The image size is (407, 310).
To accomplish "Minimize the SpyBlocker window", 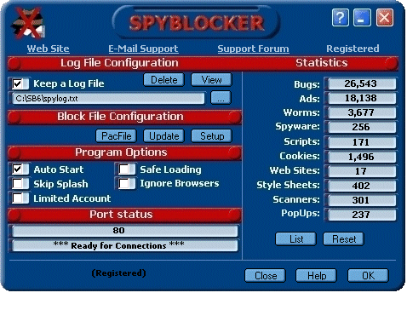I will pos(362,18).
